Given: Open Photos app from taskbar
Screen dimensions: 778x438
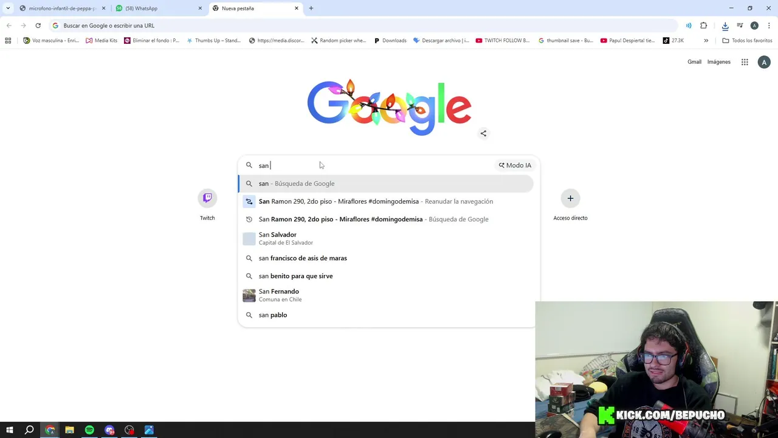Looking at the screenshot, I should coord(149,430).
